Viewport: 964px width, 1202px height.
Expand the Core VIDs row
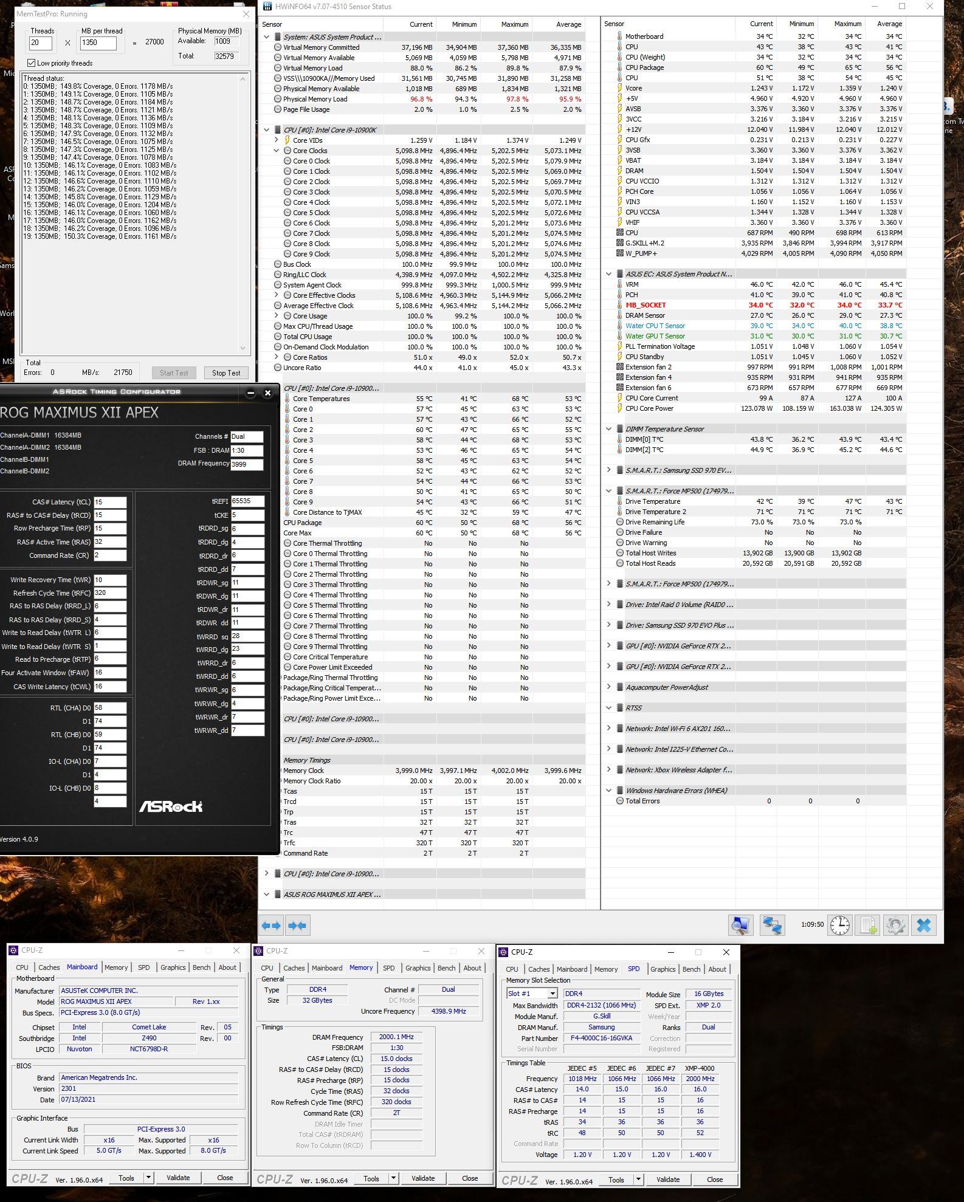pos(277,140)
